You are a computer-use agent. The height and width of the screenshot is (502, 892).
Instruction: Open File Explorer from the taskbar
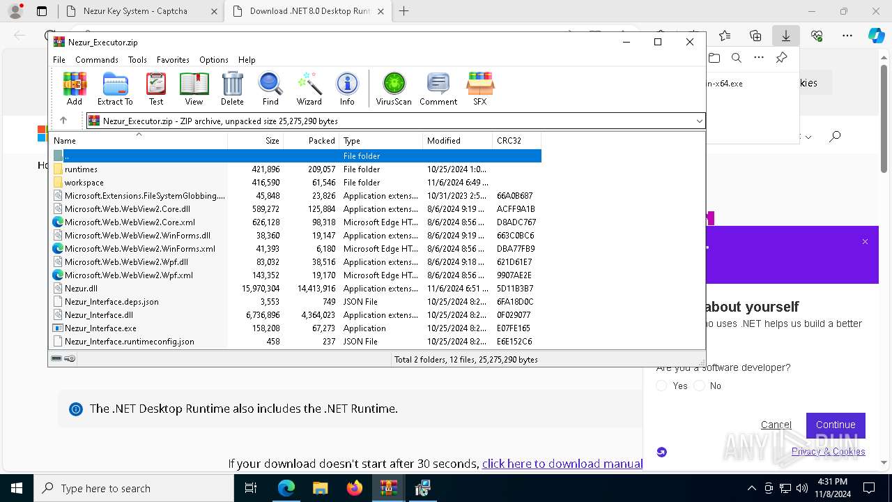pos(320,488)
